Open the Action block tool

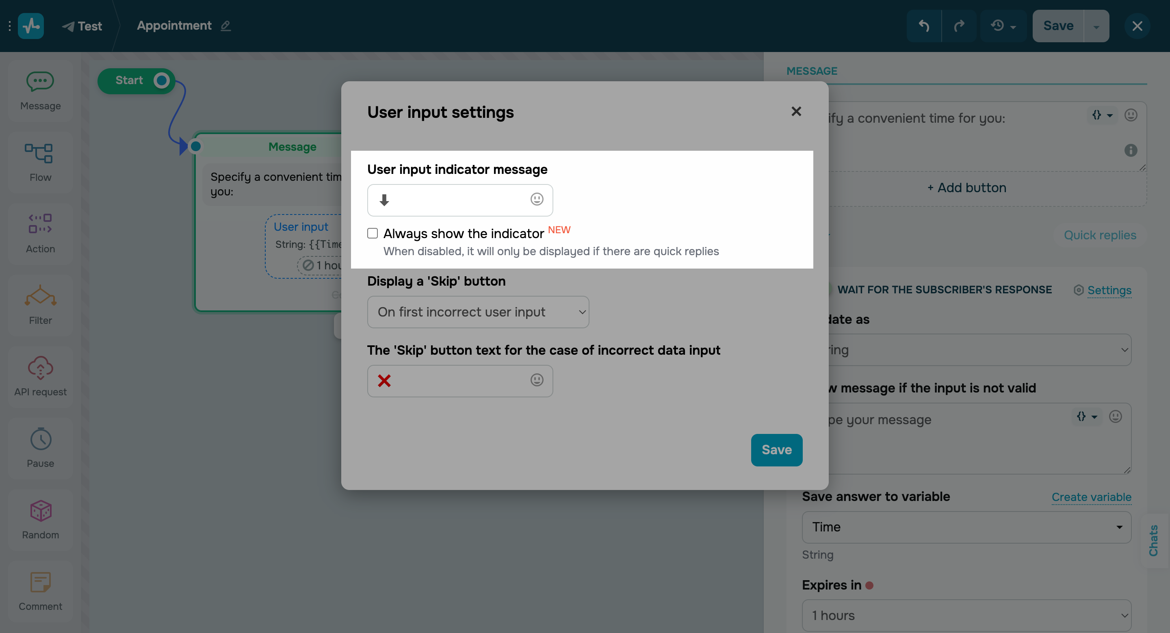(40, 233)
